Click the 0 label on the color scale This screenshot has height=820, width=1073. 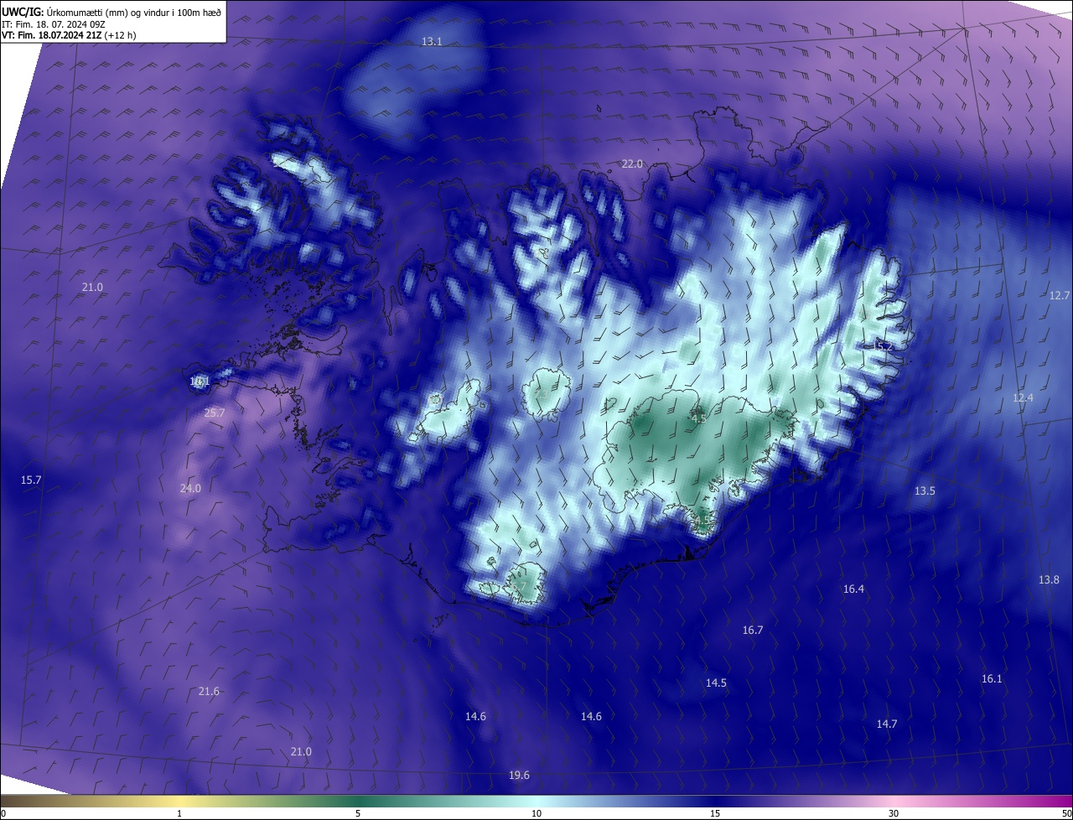coord(3,814)
